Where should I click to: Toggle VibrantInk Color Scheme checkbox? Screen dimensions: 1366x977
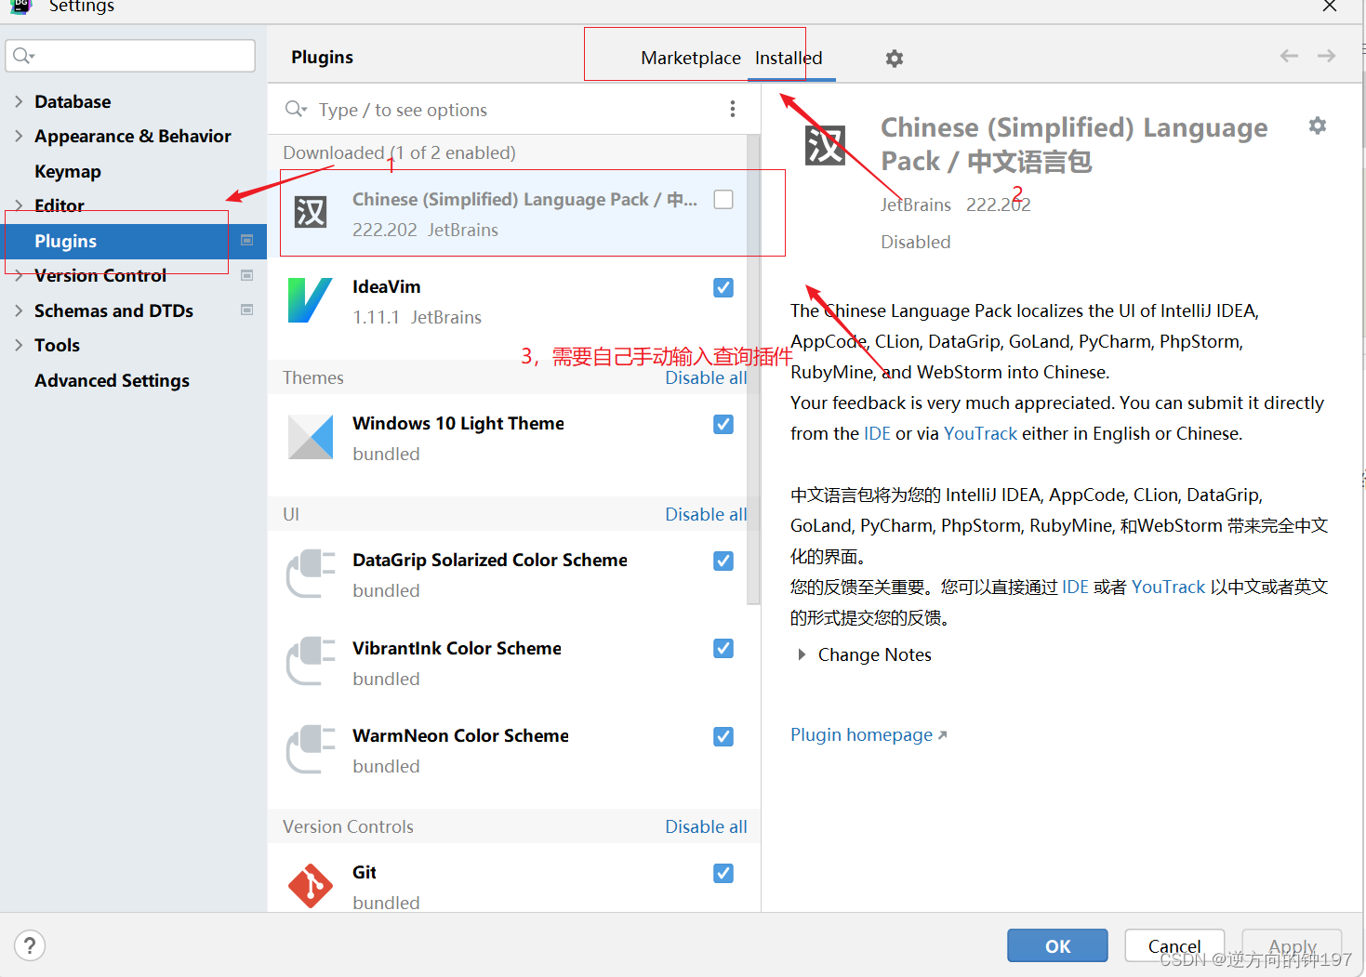coord(723,648)
